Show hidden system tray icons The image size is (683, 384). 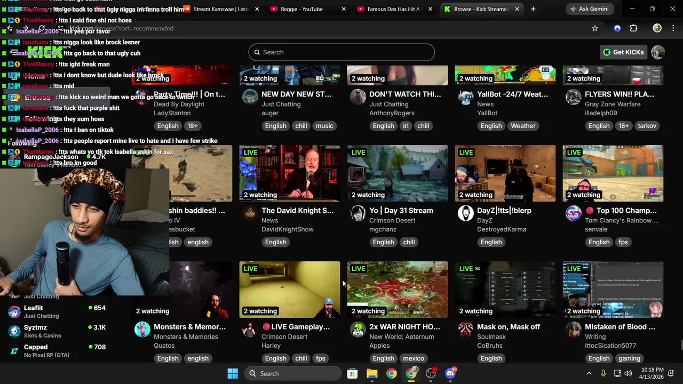[x=589, y=373]
